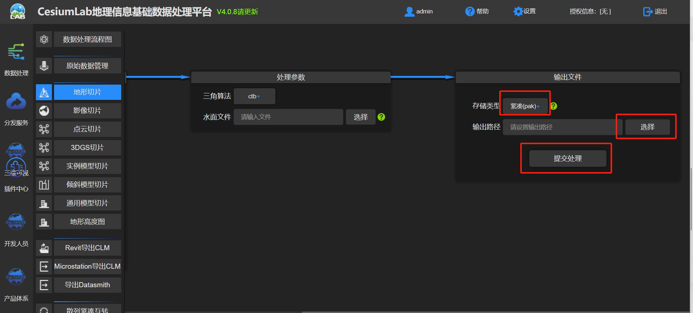Click 选择 button for 输出路径
693x313 pixels.
pos(648,127)
